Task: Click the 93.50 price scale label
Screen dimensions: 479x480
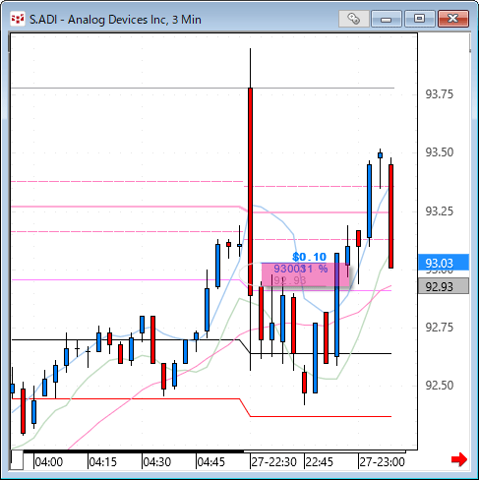Action: click(440, 152)
